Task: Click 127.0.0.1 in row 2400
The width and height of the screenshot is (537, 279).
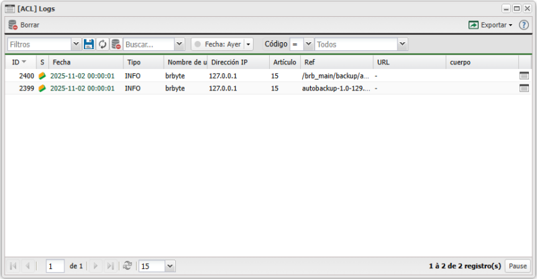Action: point(223,76)
